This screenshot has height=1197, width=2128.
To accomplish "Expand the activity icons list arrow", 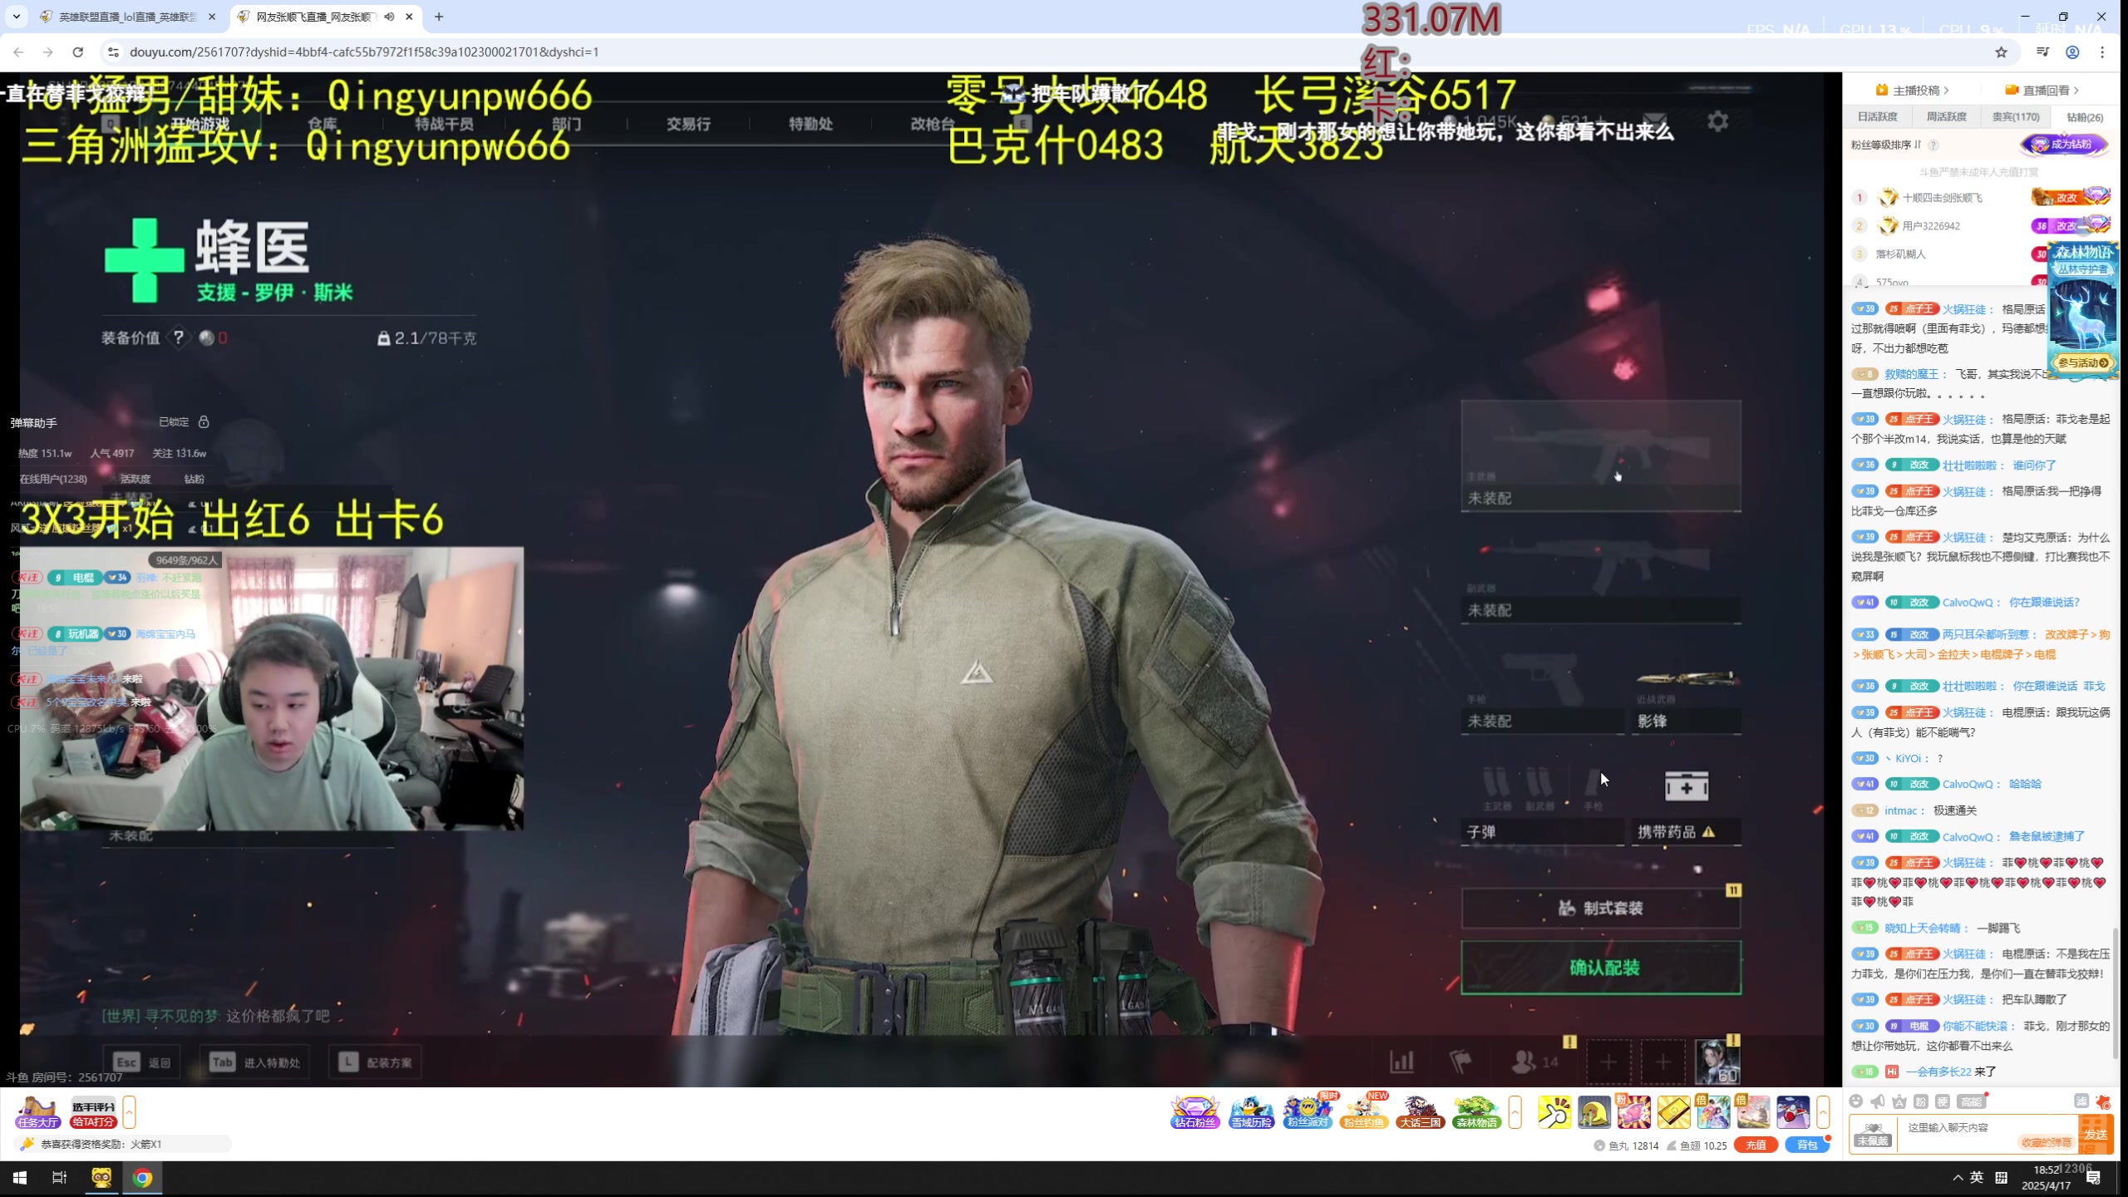I will click(1515, 1112).
